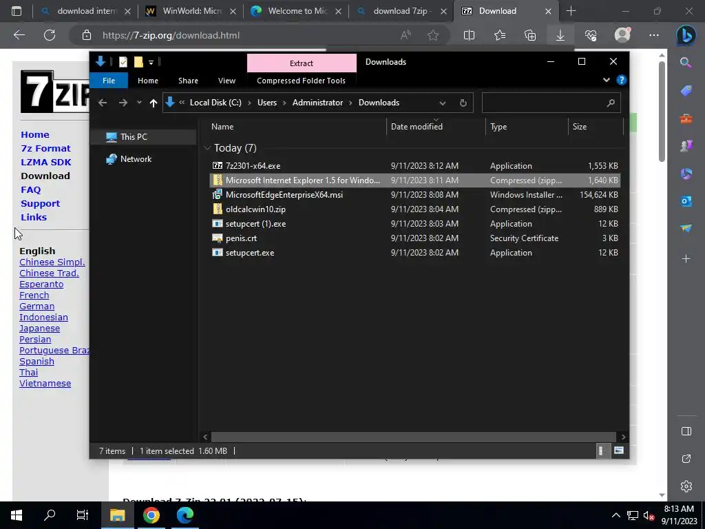Expand hidden breadcrumb path chevrons
The height and width of the screenshot is (529, 705).
tap(182, 103)
